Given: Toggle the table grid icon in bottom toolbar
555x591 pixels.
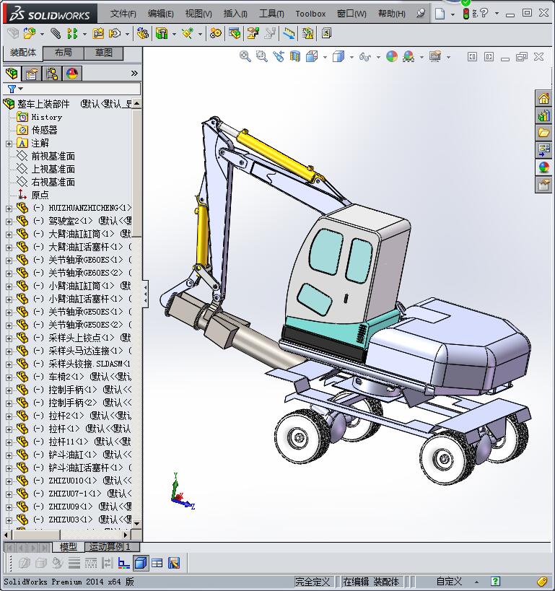Looking at the screenshot, I should [x=157, y=563].
